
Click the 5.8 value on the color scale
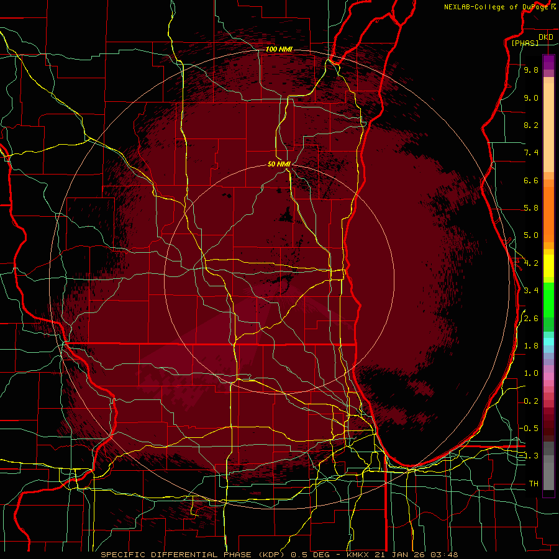pos(531,208)
